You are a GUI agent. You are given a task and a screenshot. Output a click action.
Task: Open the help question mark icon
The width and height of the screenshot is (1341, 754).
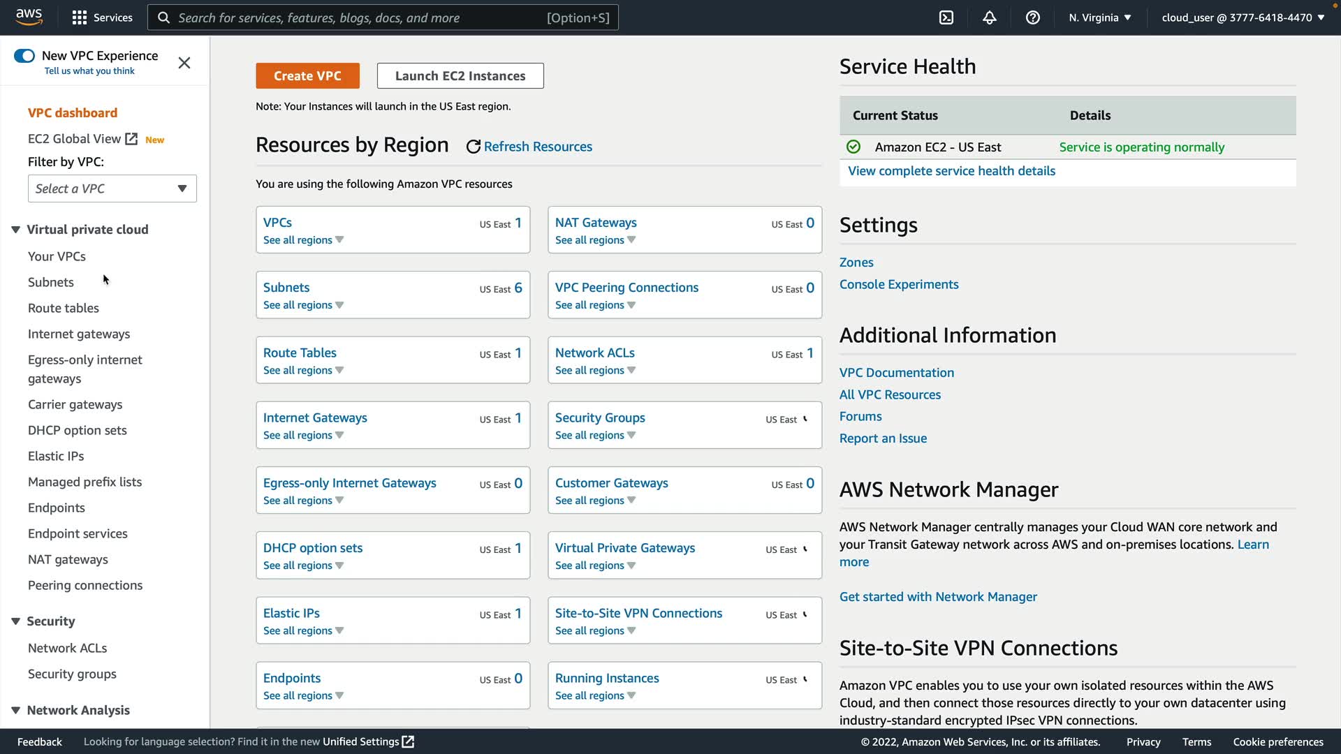[x=1033, y=17]
